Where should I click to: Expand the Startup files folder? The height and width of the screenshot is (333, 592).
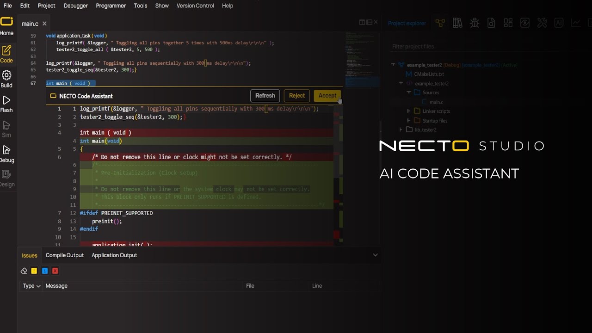click(x=409, y=121)
